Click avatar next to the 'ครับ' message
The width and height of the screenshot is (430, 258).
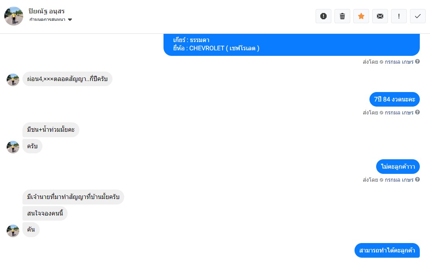coord(13,147)
